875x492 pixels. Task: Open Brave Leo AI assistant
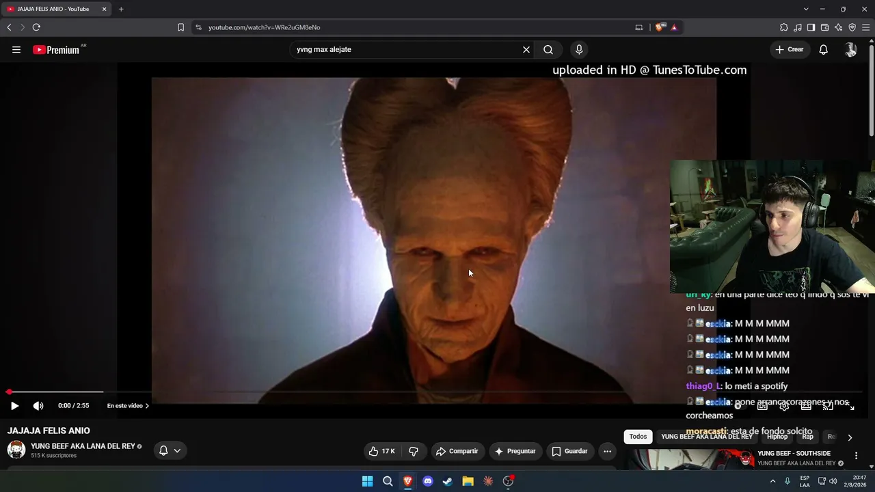point(838,27)
